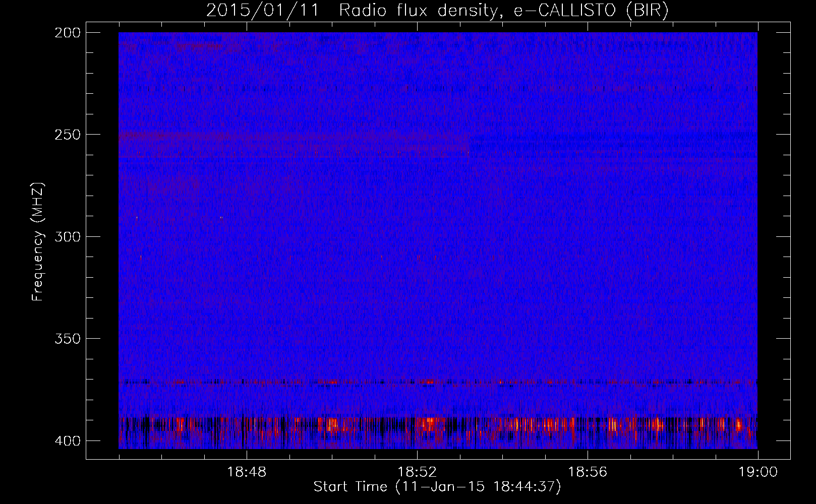
Task: Click the 300 frequency tick label
Action: click(x=68, y=236)
